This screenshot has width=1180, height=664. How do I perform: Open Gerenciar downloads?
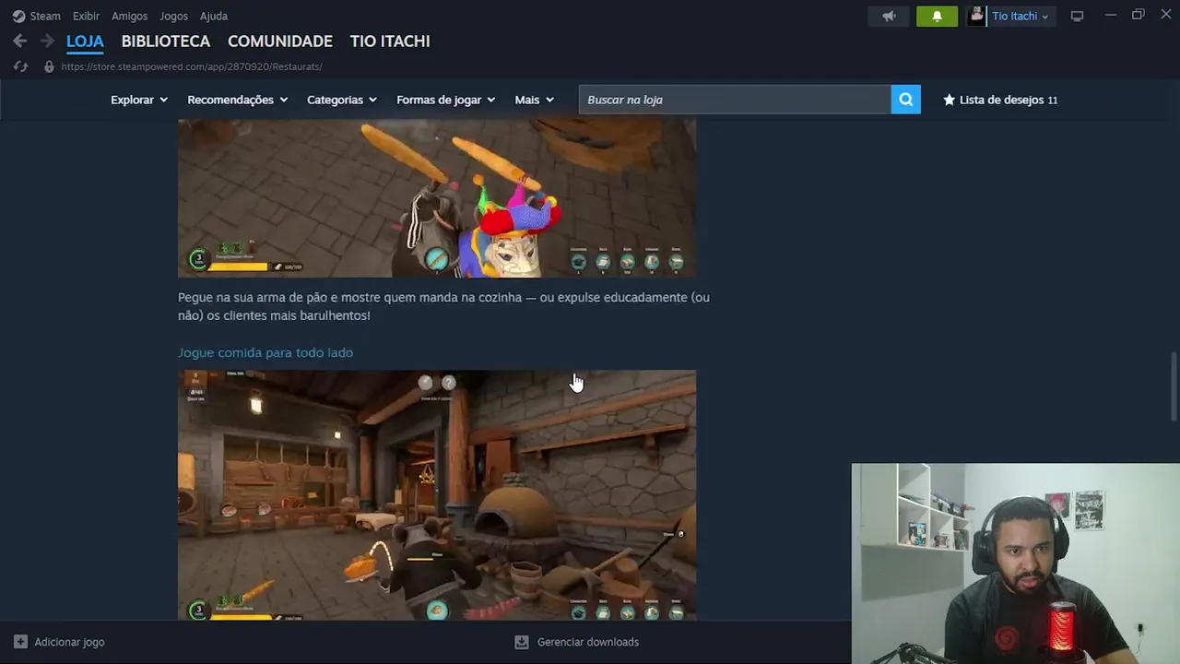coord(576,642)
